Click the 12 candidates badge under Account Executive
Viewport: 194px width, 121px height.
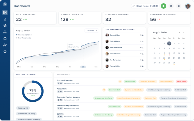click(60, 83)
